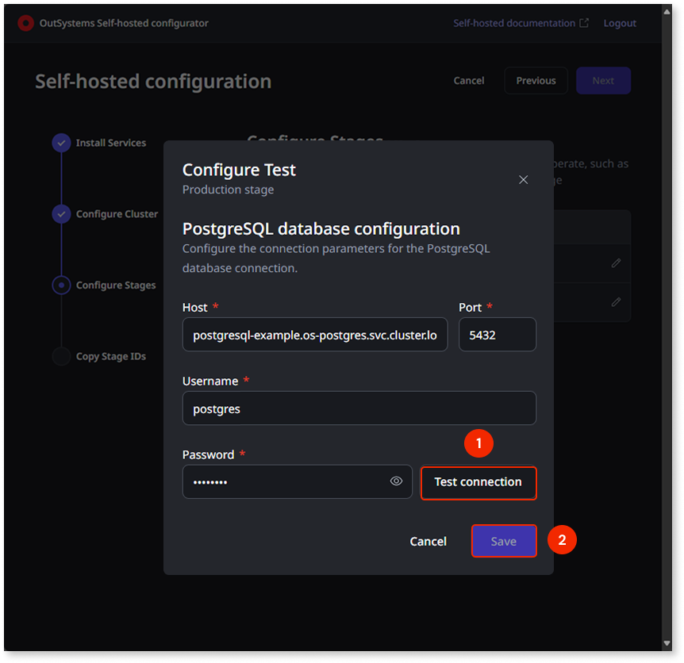Open the Copy Stage IDs step label

111,357
